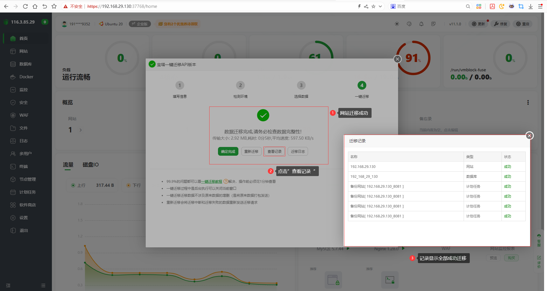
Task: Select Docker from the sidebar
Action: [26, 77]
